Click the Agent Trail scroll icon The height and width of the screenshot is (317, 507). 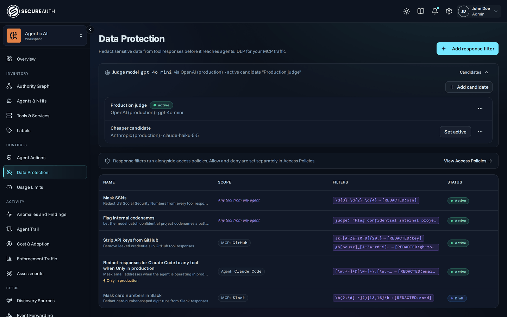[9, 229]
